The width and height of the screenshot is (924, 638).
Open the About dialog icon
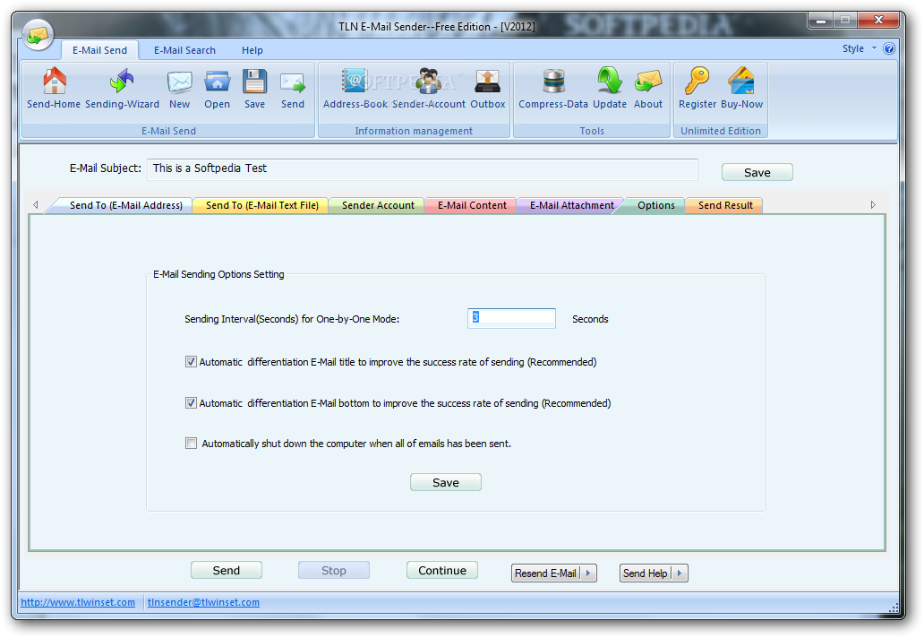[648, 82]
